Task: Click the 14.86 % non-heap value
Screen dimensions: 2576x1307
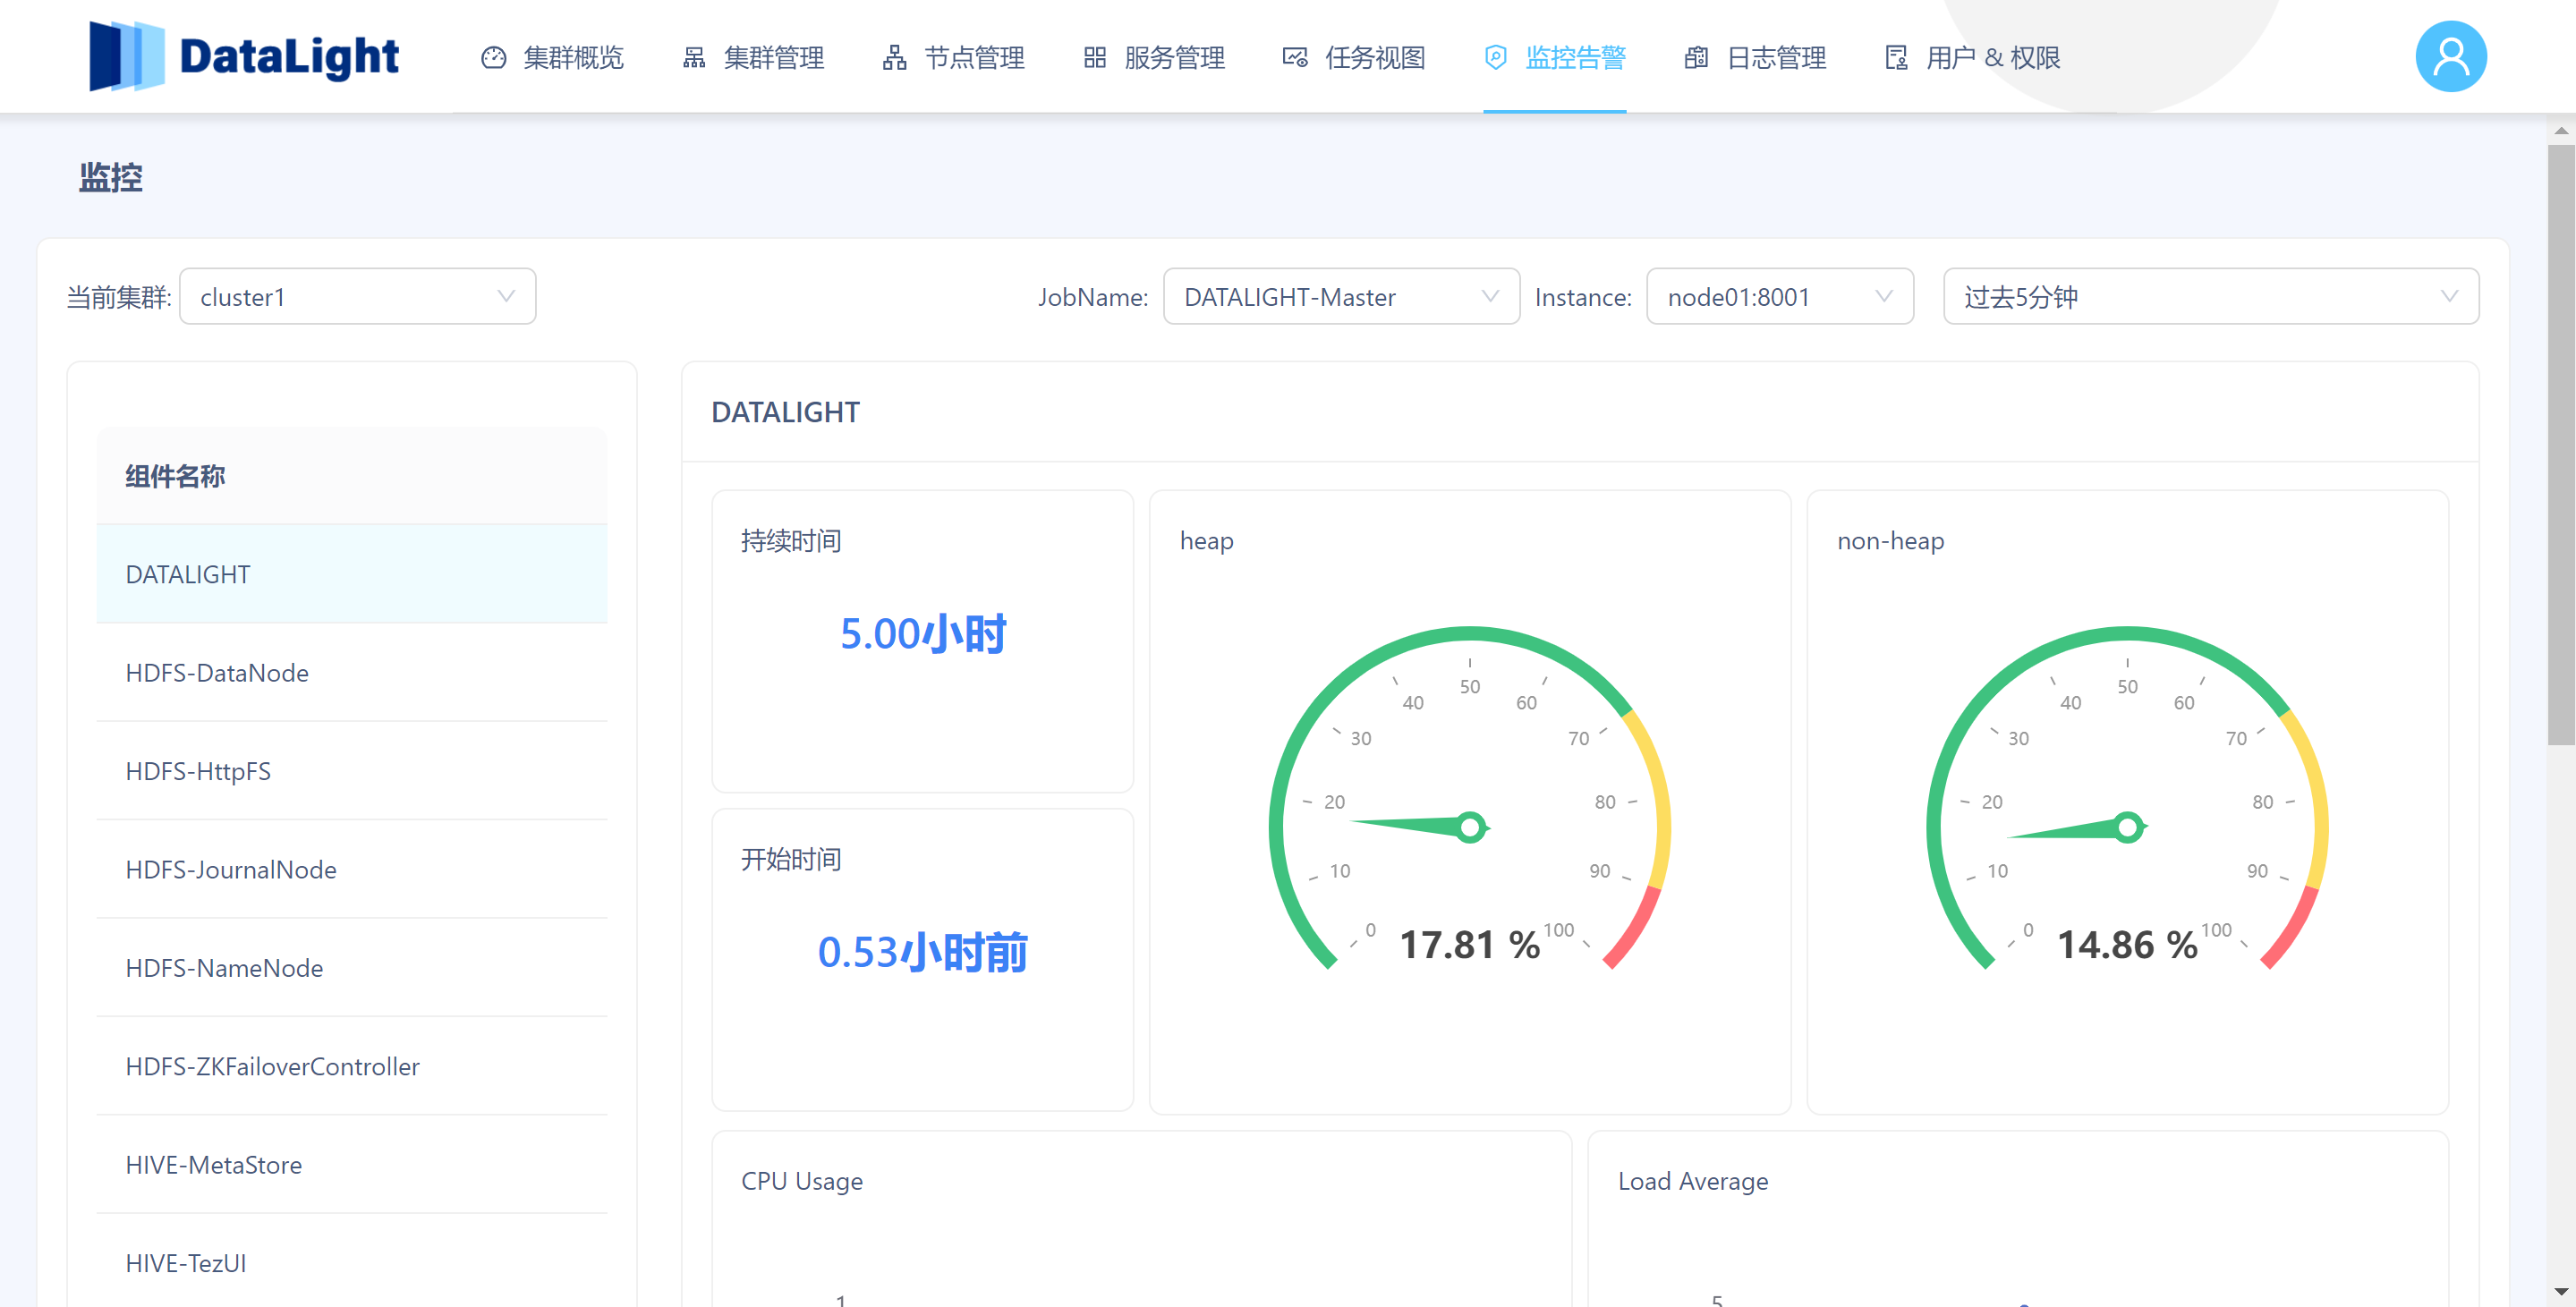Action: click(x=2127, y=944)
